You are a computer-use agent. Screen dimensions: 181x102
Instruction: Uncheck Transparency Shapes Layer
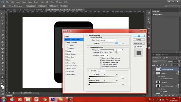point(101,62)
